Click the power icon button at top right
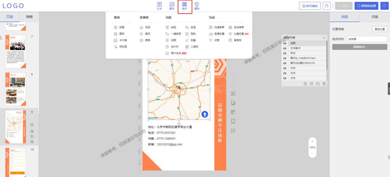The width and height of the screenshot is (390, 177). [384, 6]
